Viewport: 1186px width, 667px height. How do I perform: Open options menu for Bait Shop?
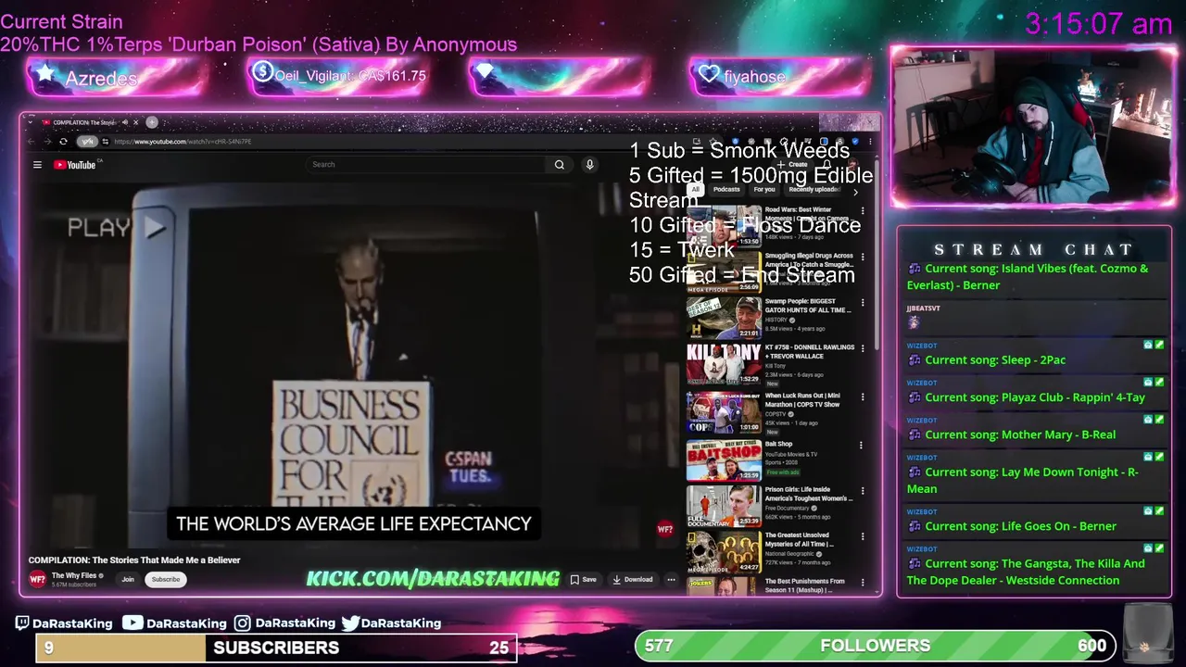pyautogui.click(x=861, y=446)
